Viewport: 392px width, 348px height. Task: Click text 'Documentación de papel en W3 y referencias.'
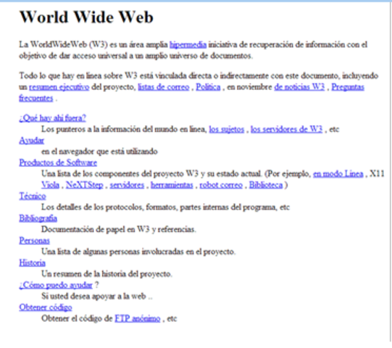click(x=119, y=229)
